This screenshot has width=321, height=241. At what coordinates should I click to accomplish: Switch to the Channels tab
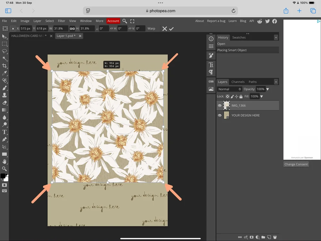coord(238,82)
